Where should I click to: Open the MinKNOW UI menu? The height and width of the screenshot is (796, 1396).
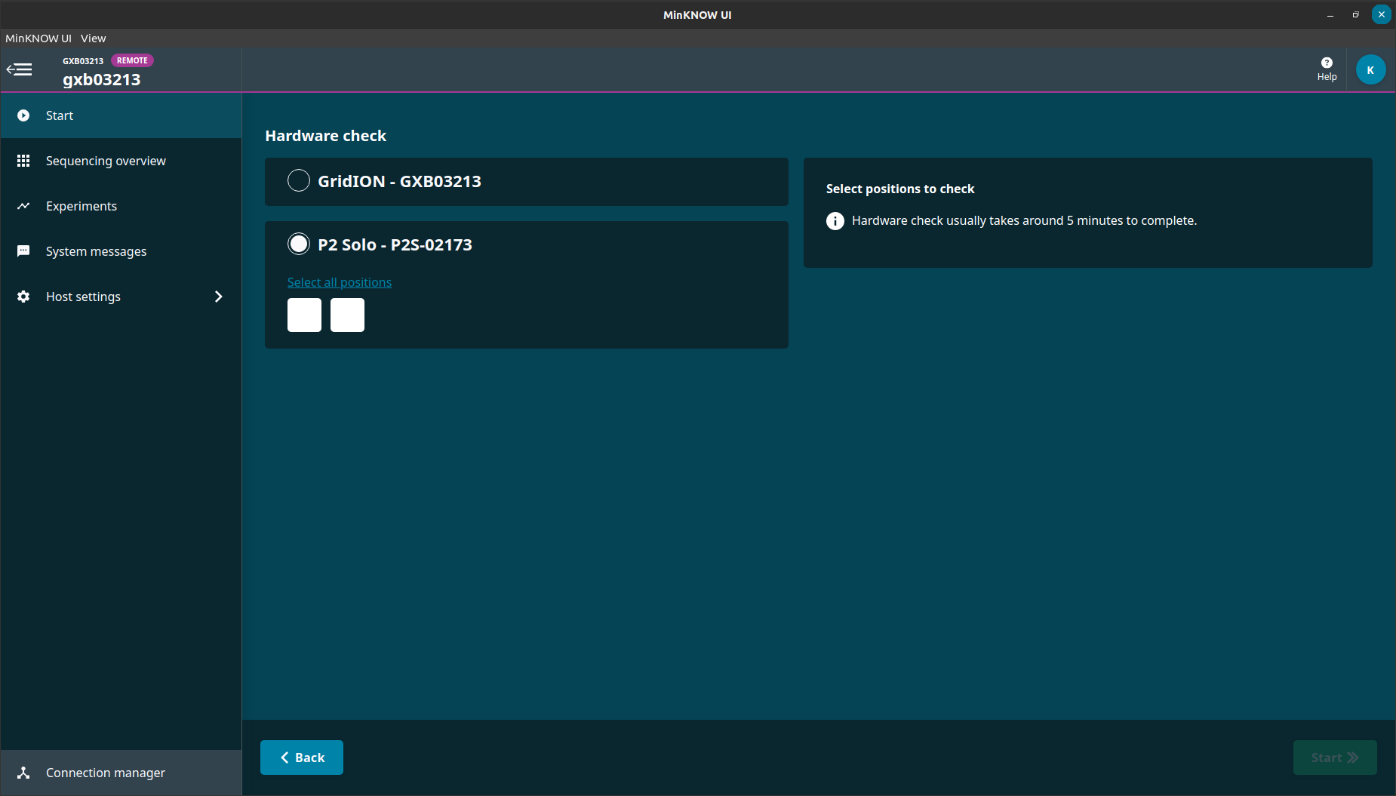click(x=38, y=38)
